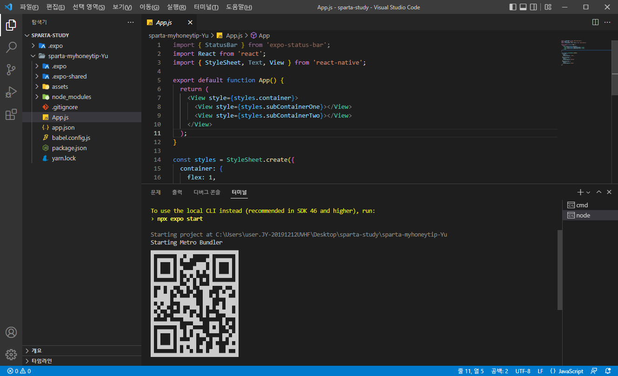Open Explorer more actions (three dots) beside 탐색기
Image resolution: width=618 pixels, height=376 pixels.
[131, 22]
